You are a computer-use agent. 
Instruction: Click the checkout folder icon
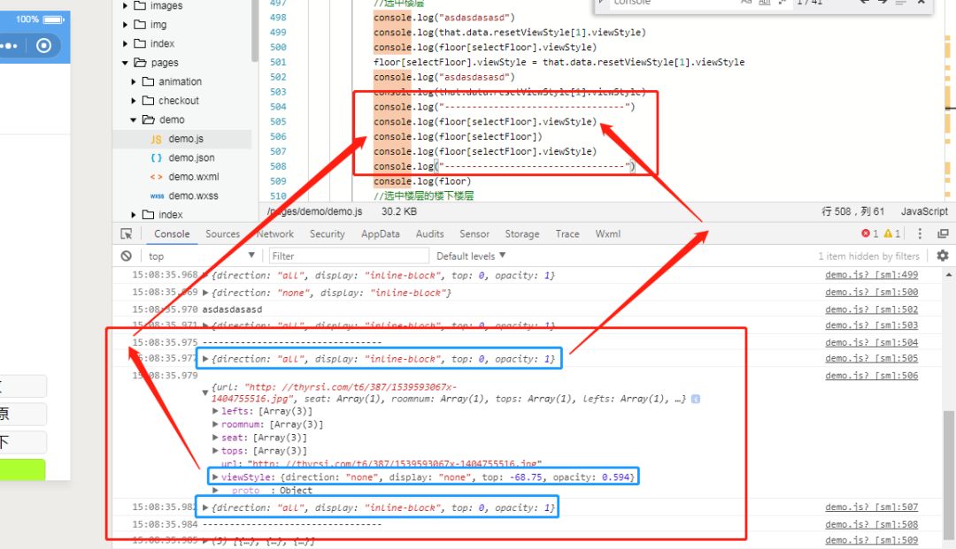(148, 101)
